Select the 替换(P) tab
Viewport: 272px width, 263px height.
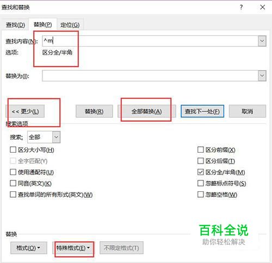pyautogui.click(x=43, y=24)
